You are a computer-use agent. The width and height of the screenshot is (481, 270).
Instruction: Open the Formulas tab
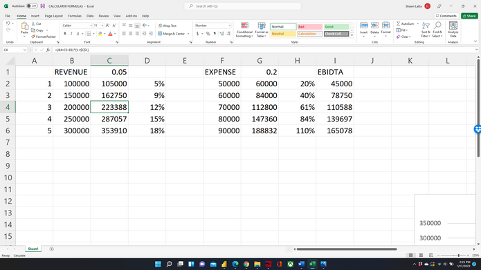point(75,16)
